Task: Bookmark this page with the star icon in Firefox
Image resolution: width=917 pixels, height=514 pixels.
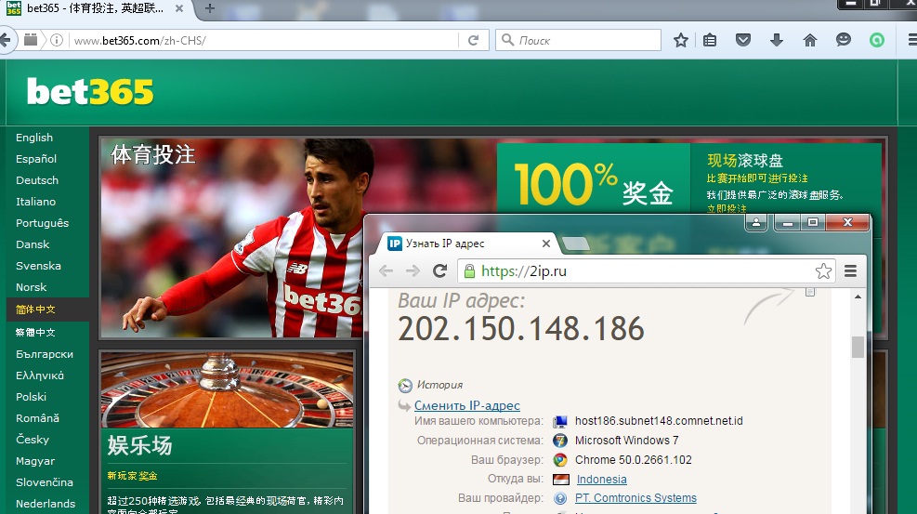Action: pyautogui.click(x=681, y=40)
